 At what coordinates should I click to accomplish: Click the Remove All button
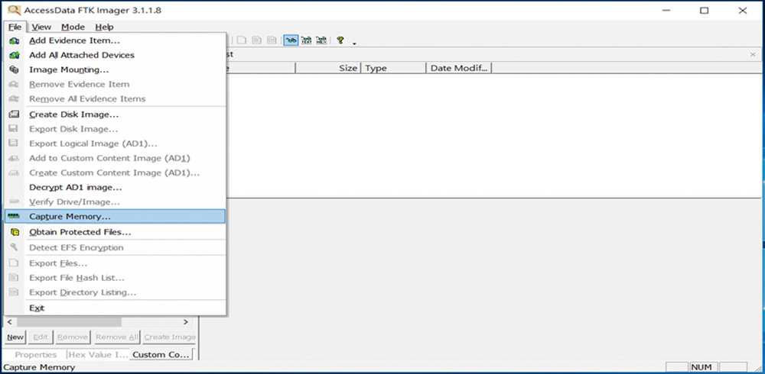pyautogui.click(x=117, y=337)
